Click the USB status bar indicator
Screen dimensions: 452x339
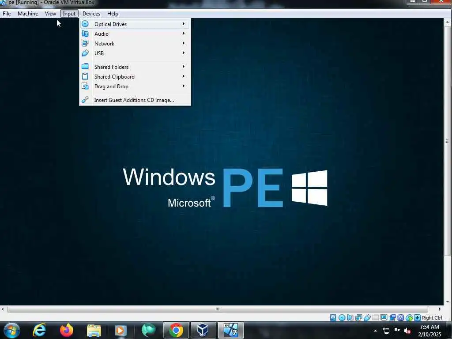pos(367,318)
